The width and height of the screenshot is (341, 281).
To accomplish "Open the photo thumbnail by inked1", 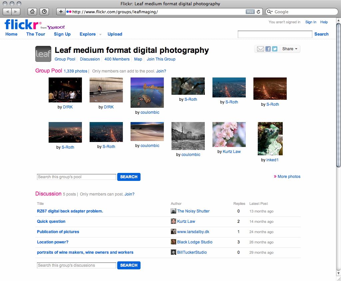I will [270, 139].
